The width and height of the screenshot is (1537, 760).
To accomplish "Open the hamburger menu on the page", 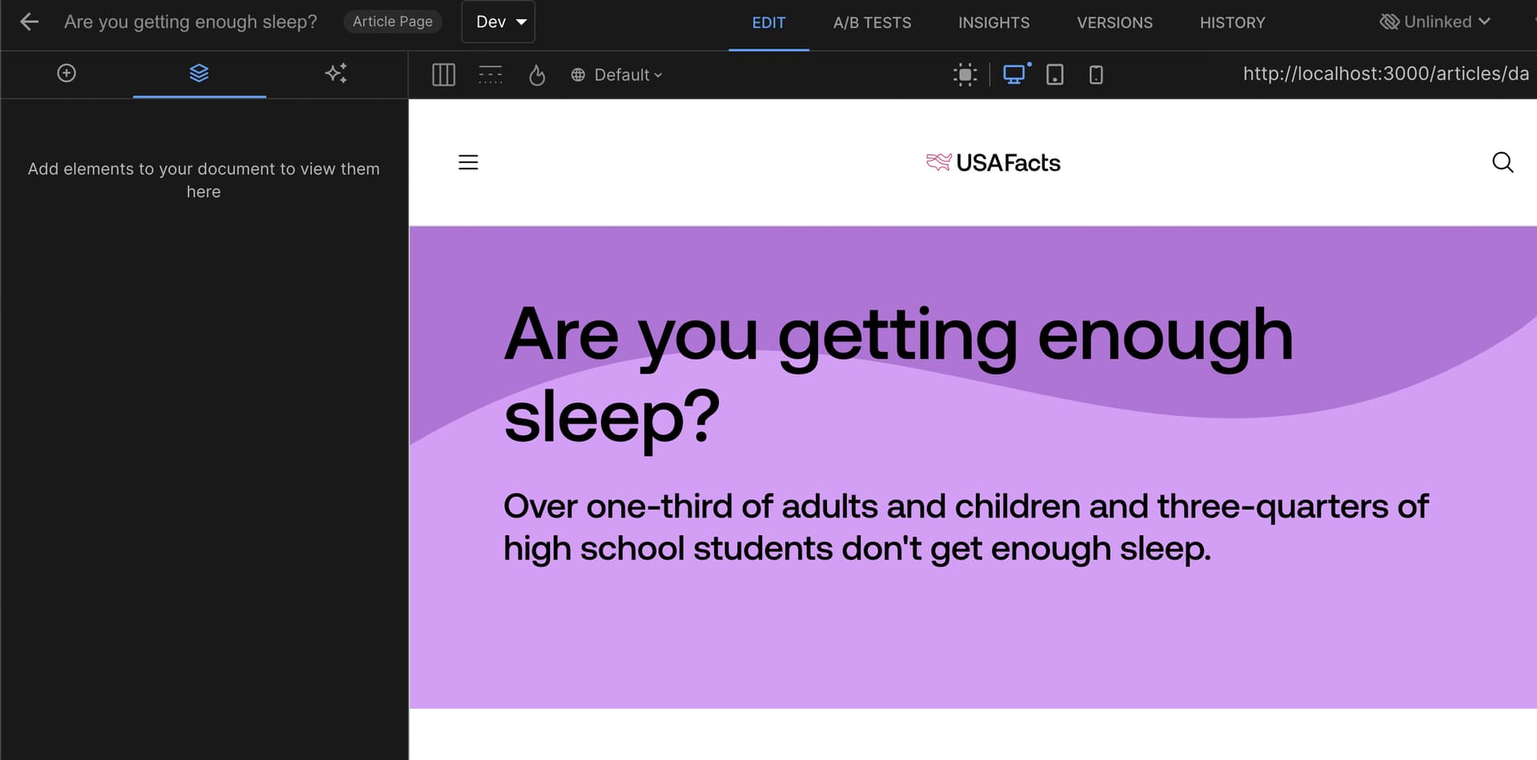I will click(468, 162).
